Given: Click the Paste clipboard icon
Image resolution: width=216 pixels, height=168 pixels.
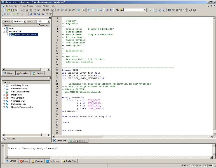Looking at the screenshot, I should 35,10.
